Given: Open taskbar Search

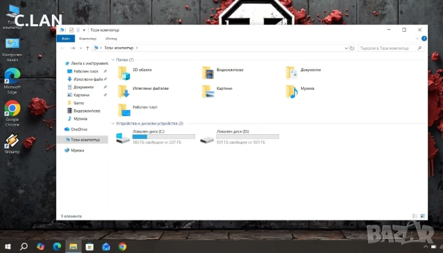Looking at the screenshot, I should pos(24,247).
